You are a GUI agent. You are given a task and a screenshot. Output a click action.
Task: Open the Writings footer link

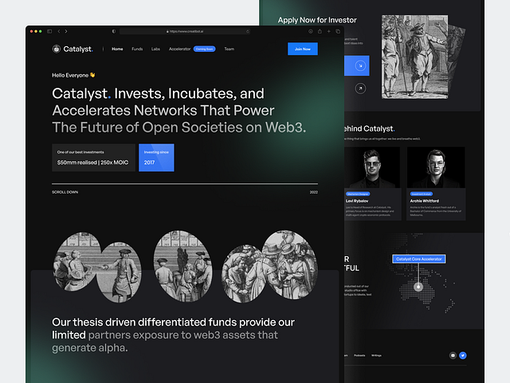click(376, 355)
